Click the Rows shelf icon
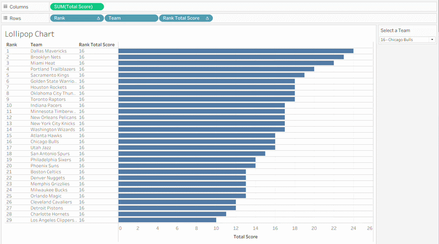The image size is (439, 244). (5, 18)
